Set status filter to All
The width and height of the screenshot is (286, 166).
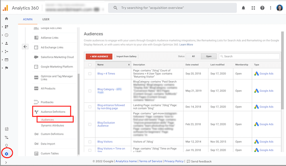(x=193, y=56)
